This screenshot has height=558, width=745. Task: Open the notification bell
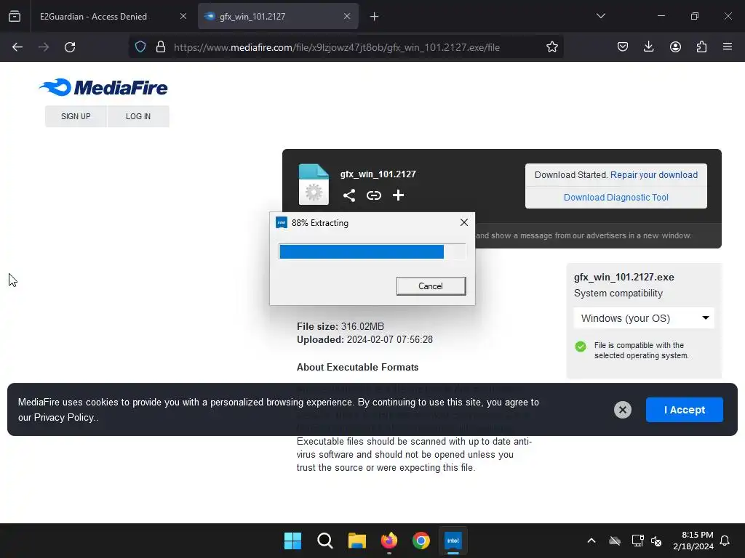coord(725,541)
